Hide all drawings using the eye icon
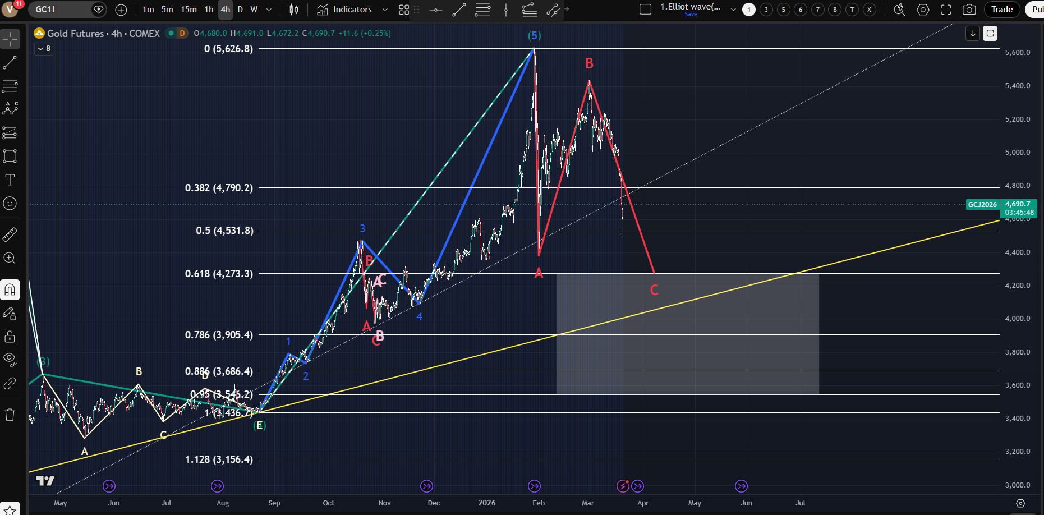 click(10, 359)
